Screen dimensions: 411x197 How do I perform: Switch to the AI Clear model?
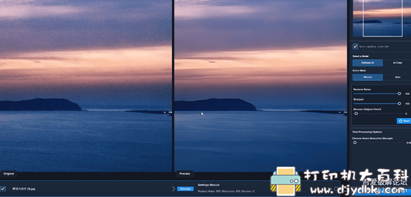[x=398, y=63]
